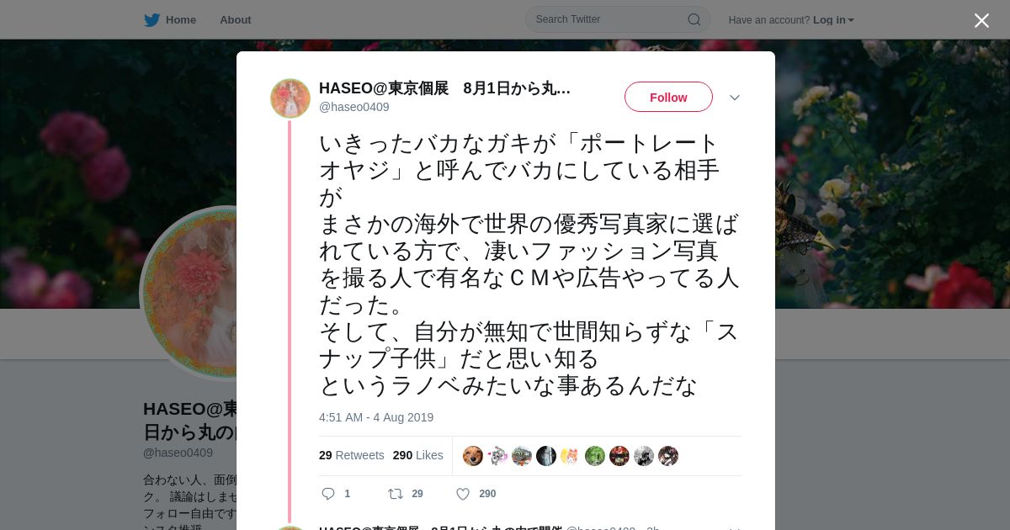Click the @haseo0409 handle in tweet
The height and width of the screenshot is (530, 1010).
(353, 107)
